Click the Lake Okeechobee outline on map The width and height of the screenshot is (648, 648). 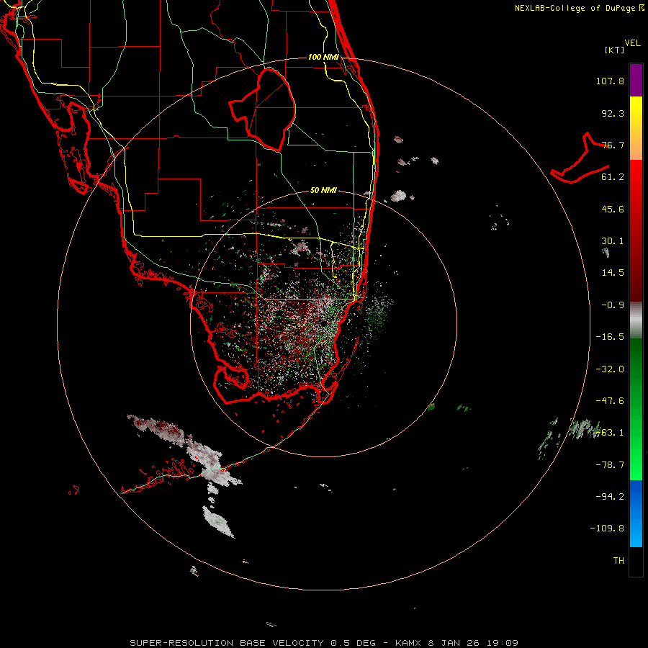264,109
